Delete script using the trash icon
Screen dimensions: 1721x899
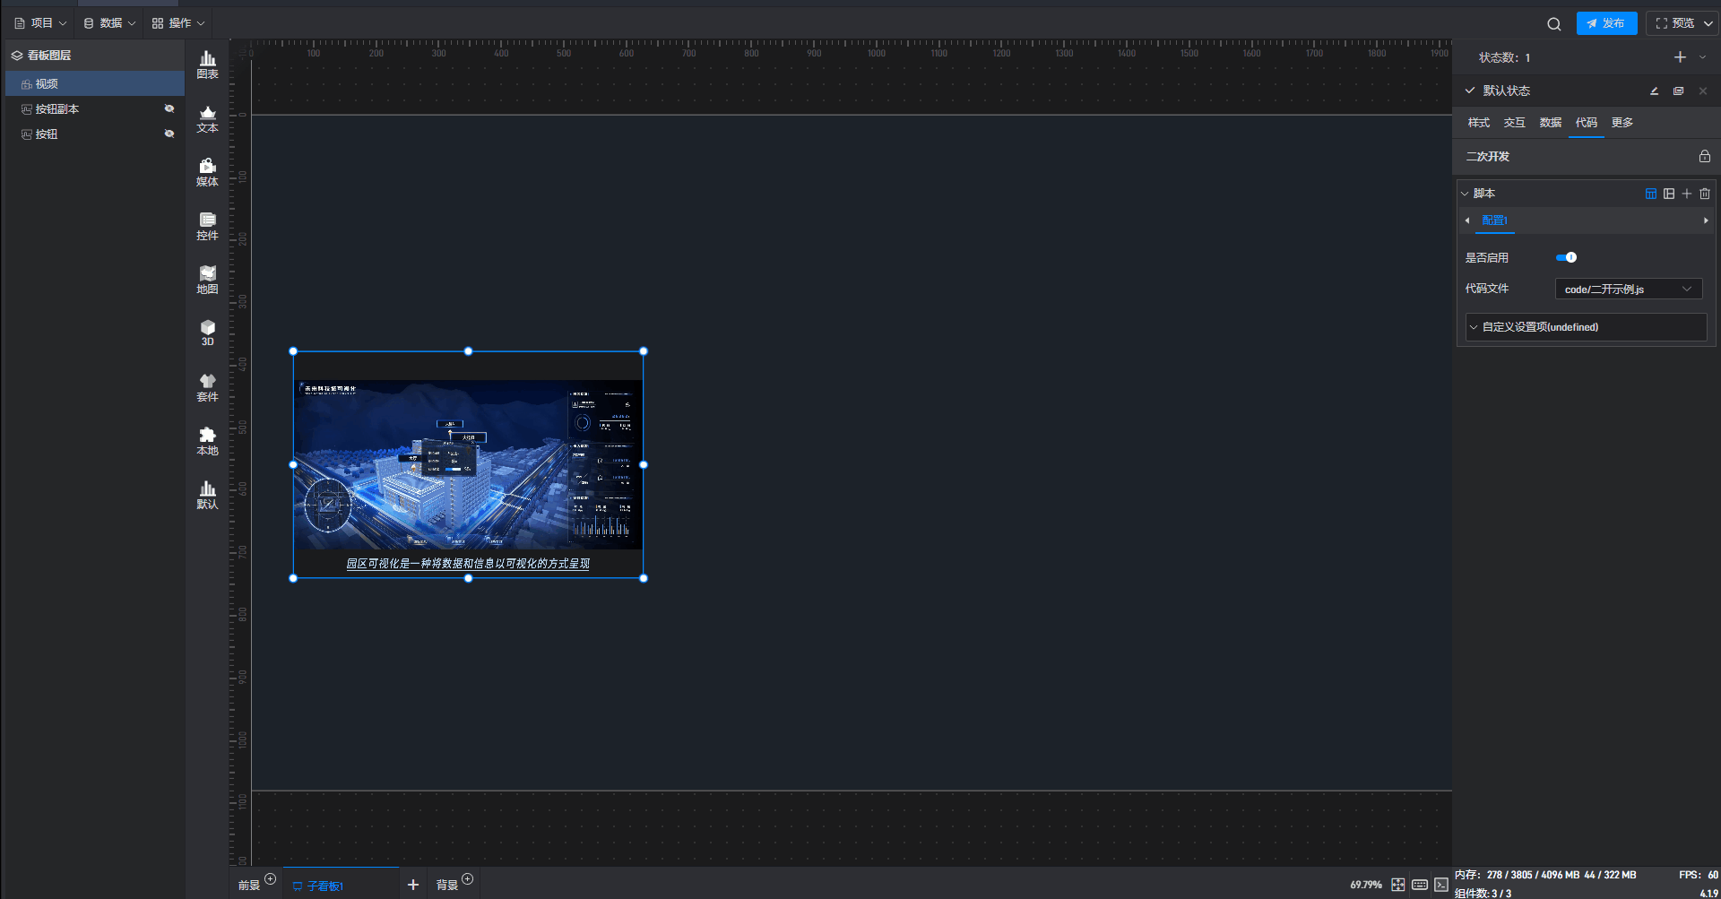[x=1705, y=194]
